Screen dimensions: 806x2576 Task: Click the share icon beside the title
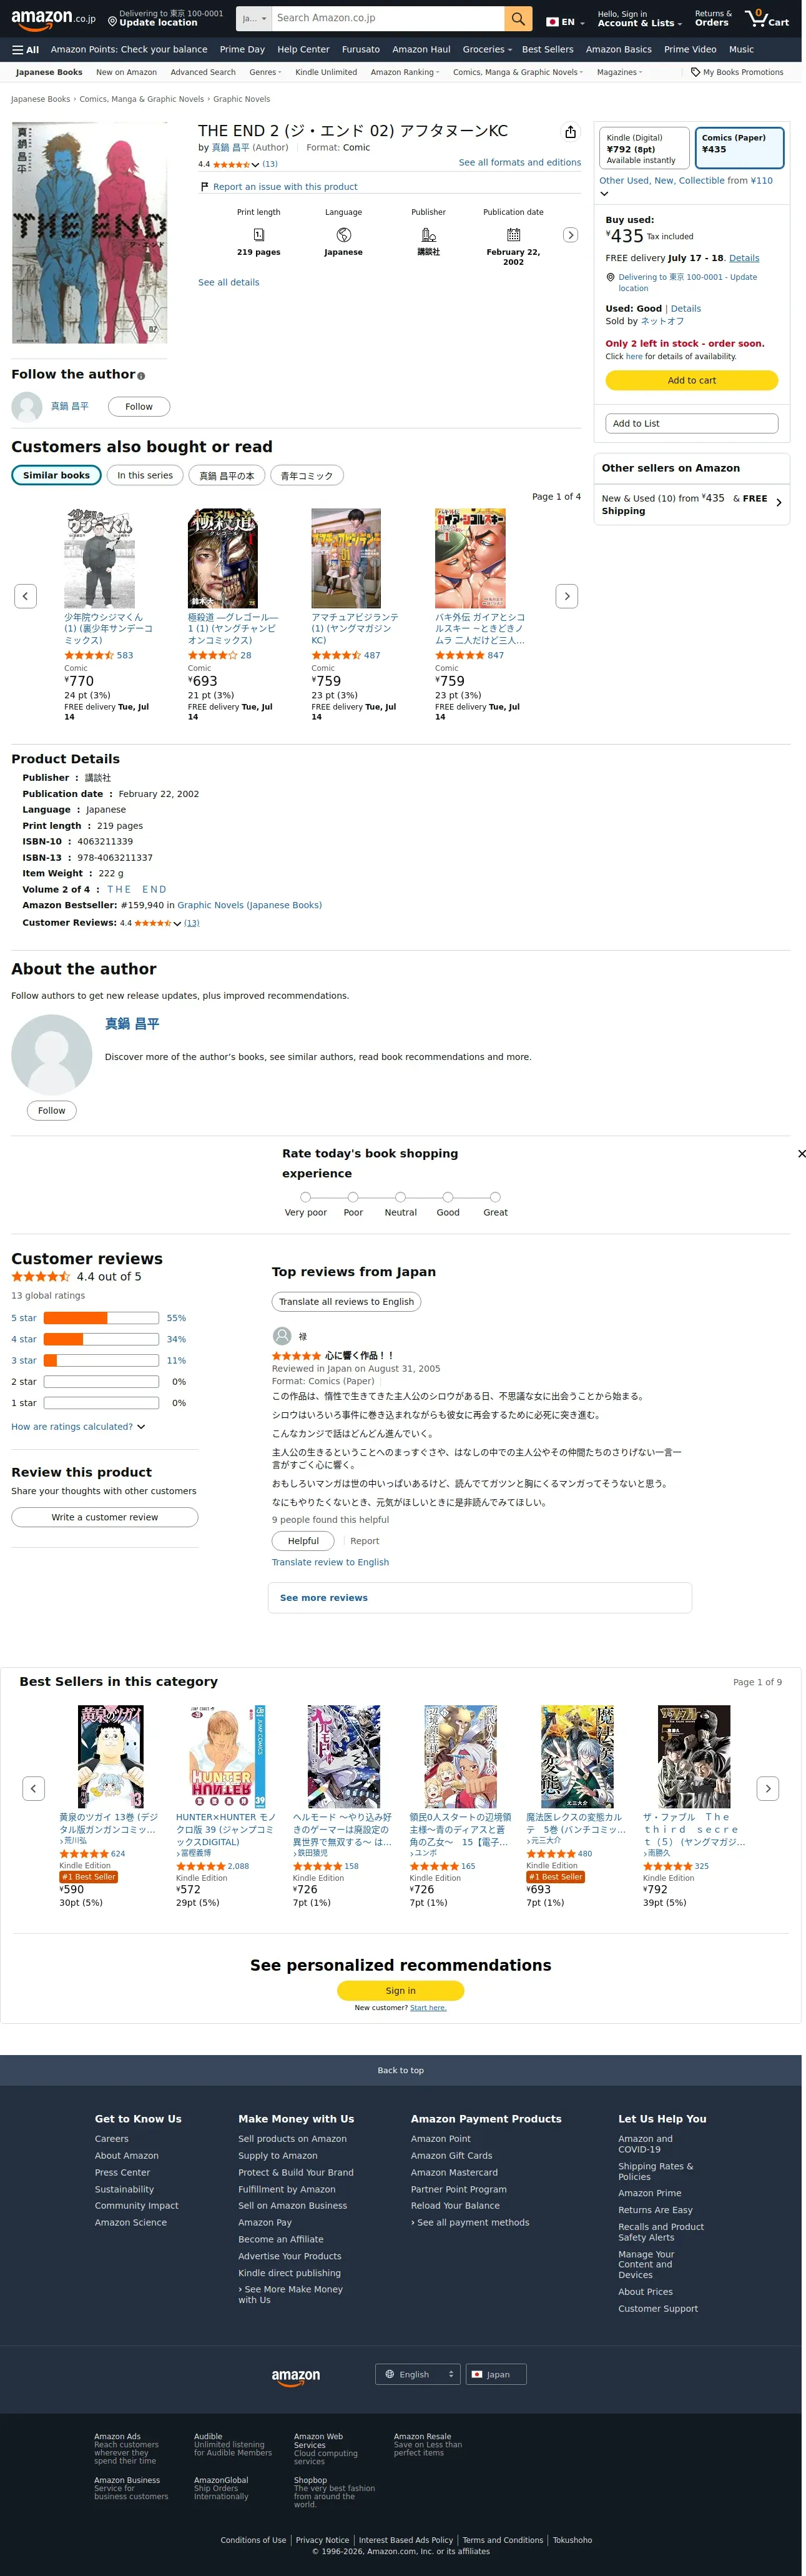click(570, 132)
